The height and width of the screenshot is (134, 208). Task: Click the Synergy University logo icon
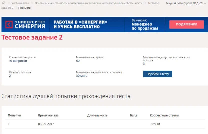tap(9, 24)
